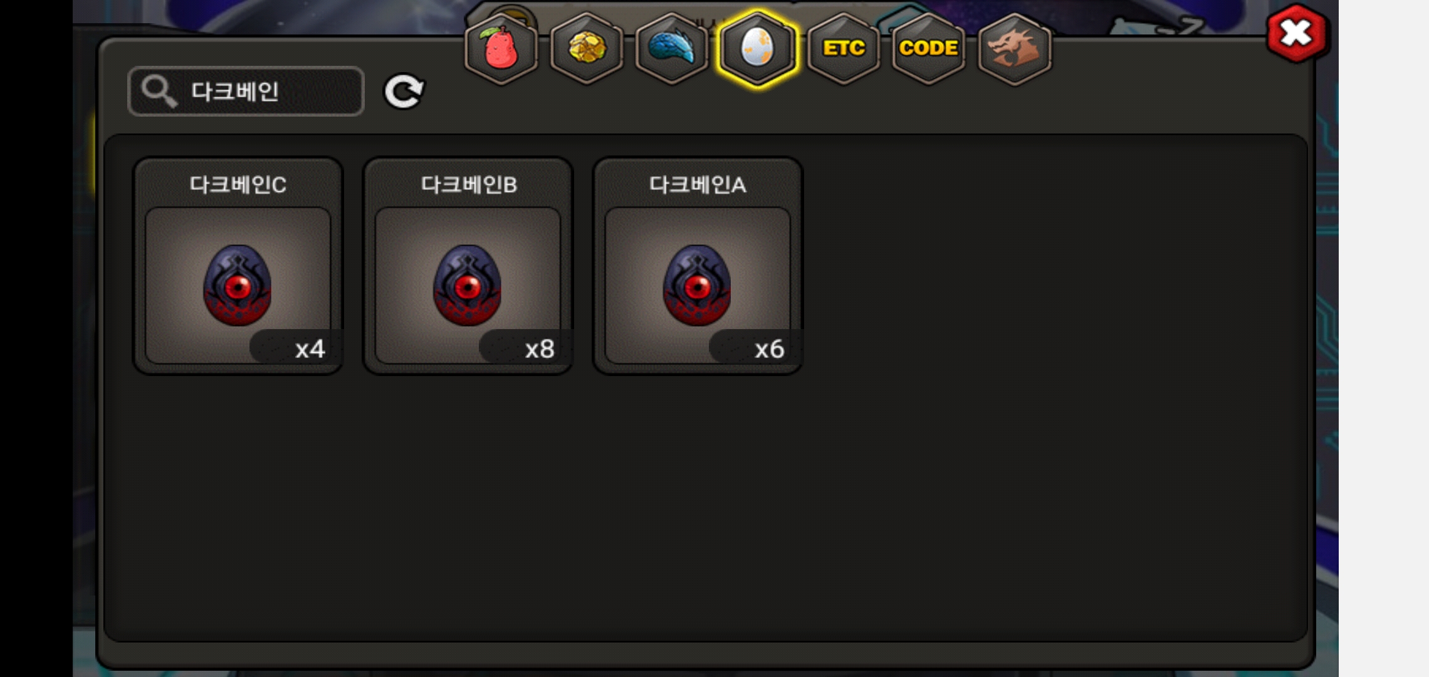
Task: Click the magnifying glass search icon
Action: 159,92
